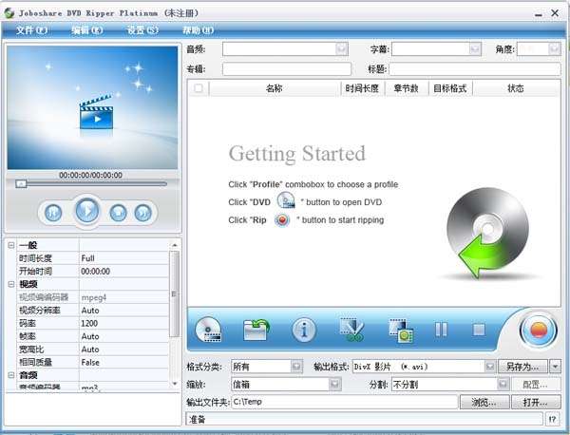The image size is (570, 435).
Task: Collapse the 视频 property group
Action: [11, 284]
